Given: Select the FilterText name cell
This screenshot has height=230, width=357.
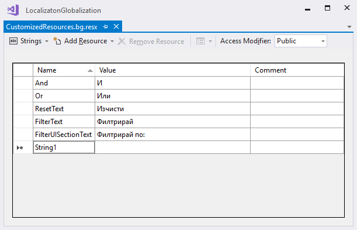Looking at the screenshot, I should [64, 122].
